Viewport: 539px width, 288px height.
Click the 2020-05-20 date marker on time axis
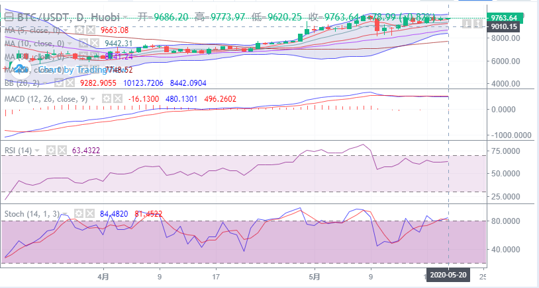pyautogui.click(x=449, y=275)
